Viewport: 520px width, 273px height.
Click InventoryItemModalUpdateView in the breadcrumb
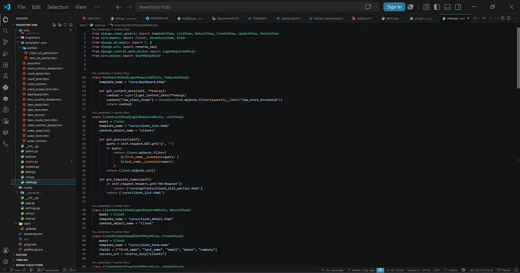(x=136, y=25)
